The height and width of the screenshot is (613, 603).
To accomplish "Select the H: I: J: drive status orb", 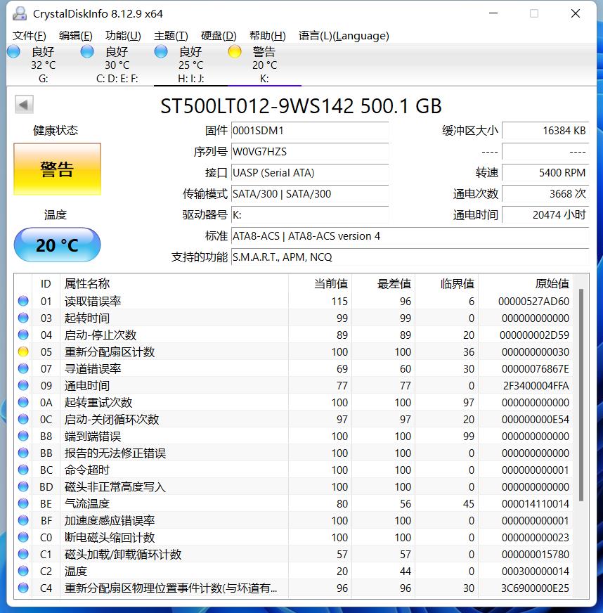I will (x=161, y=51).
